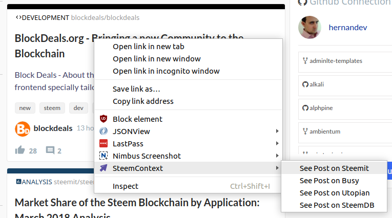
Task: Open the hernandev username link
Action: click(x=348, y=28)
